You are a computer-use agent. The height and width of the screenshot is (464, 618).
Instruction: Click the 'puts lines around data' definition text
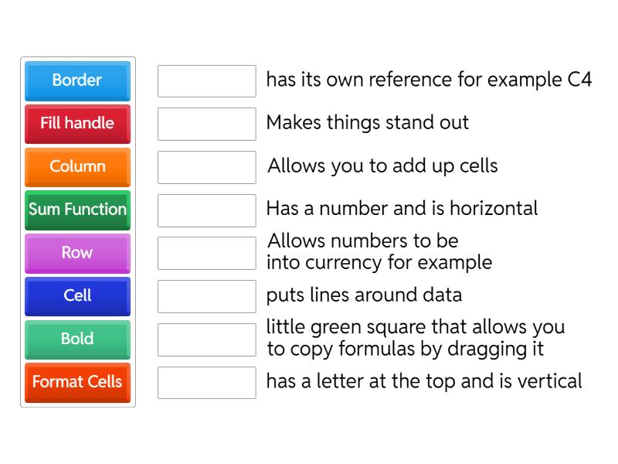(364, 295)
